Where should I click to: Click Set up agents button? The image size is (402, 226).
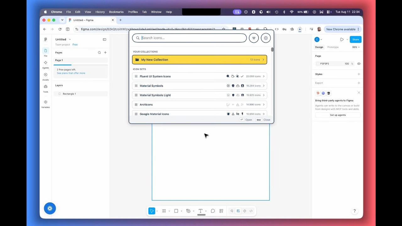tap(338, 115)
